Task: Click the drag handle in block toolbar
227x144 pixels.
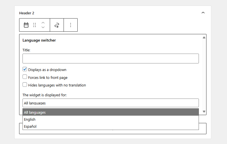Action: 35,25
